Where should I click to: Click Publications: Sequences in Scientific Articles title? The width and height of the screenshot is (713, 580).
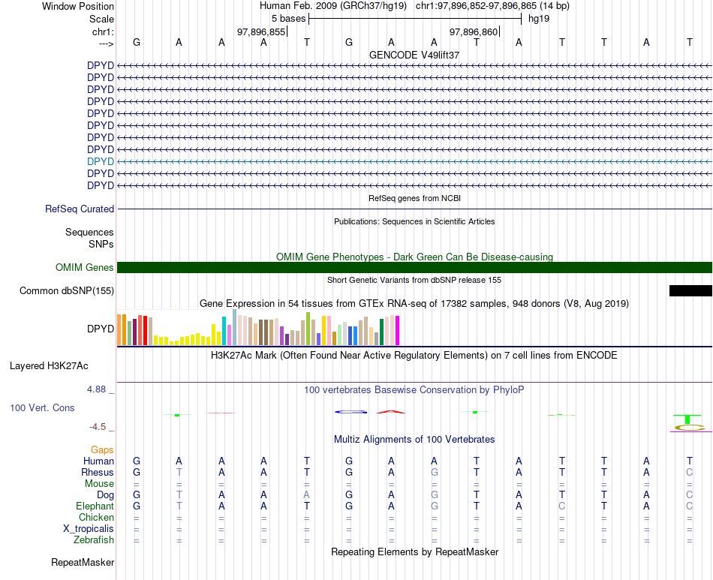tap(414, 221)
